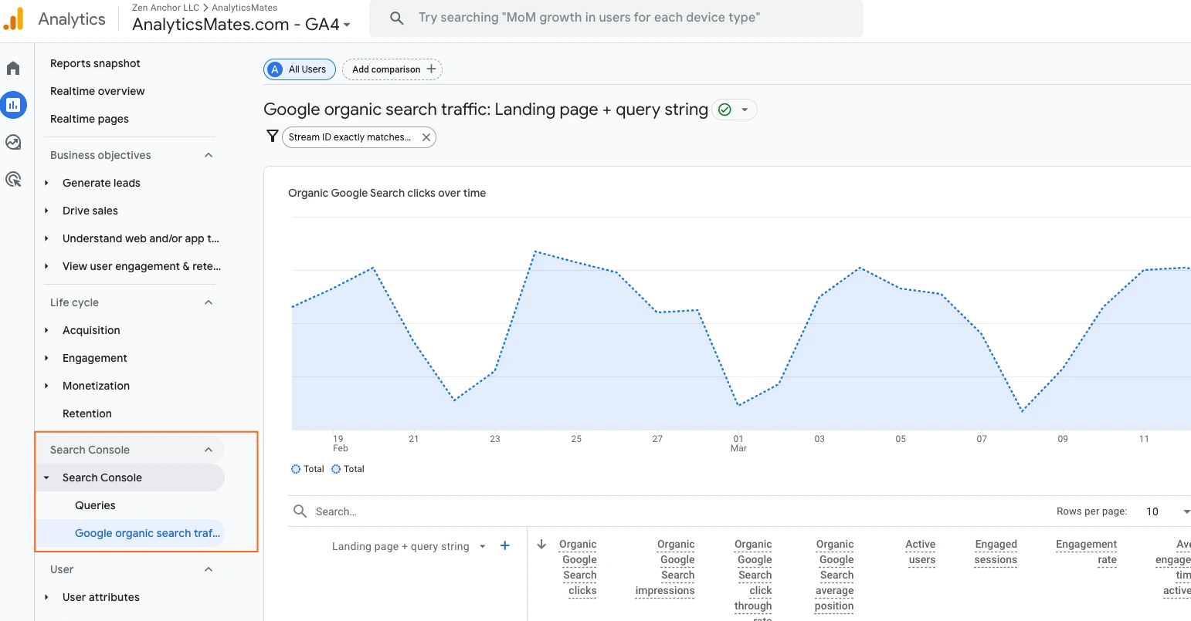
Task: Open the dropdown beside the report status icon
Action: [x=745, y=110]
